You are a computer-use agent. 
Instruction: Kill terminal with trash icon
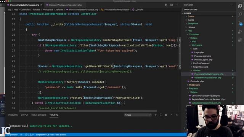(166, 115)
